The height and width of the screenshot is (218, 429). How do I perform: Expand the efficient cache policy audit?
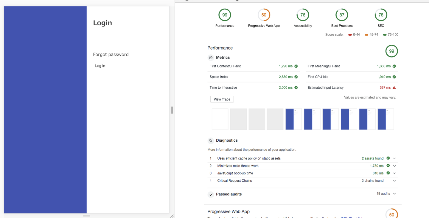(394, 158)
